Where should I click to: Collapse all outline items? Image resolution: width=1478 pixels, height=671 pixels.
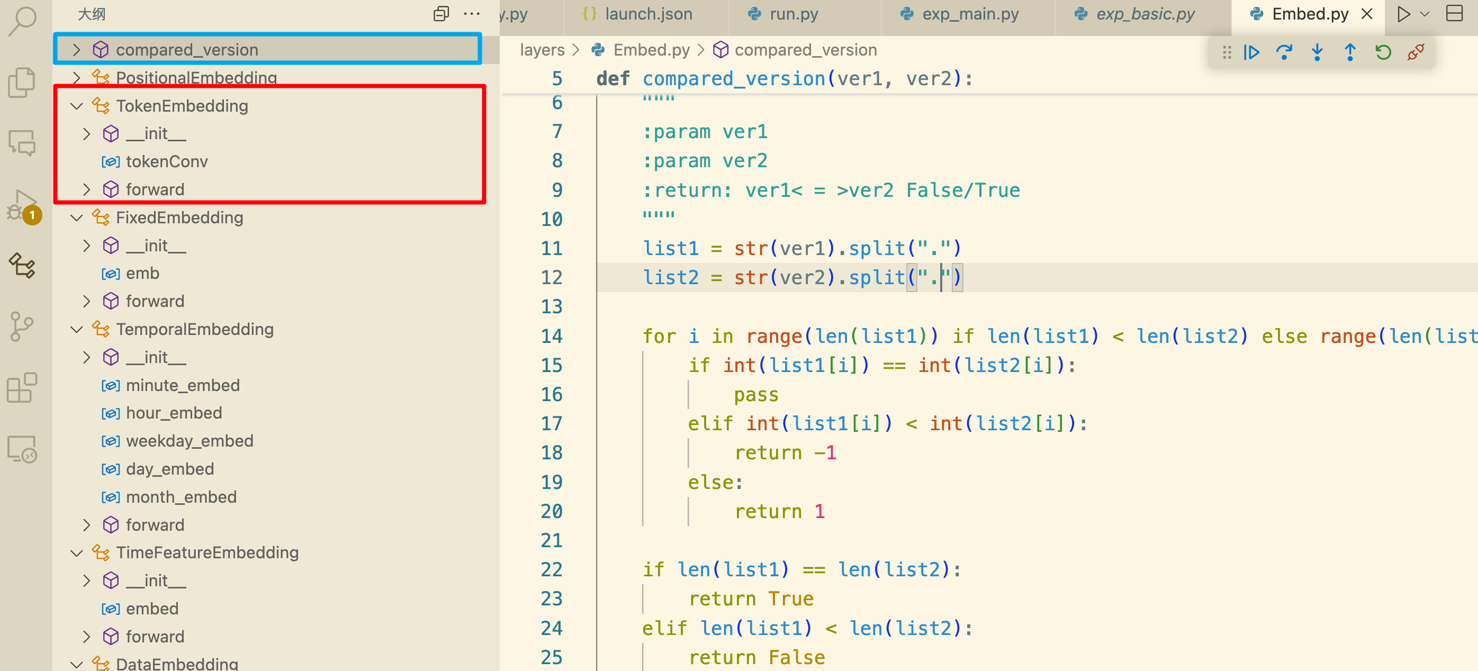(440, 14)
